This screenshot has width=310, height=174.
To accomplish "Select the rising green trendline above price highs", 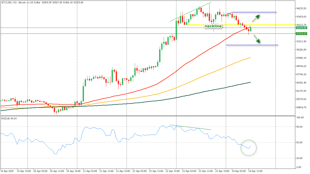I will [191, 12].
